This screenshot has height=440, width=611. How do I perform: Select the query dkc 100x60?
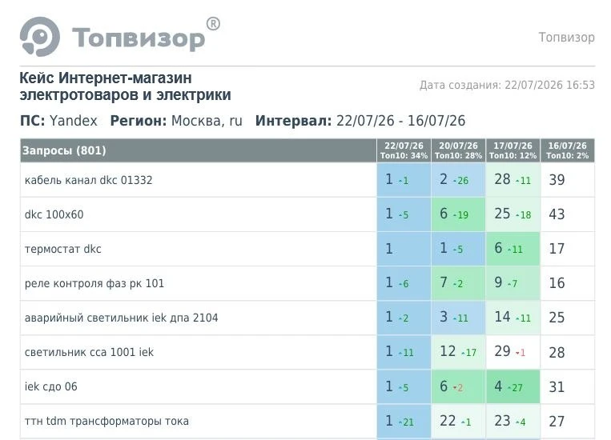click(54, 214)
